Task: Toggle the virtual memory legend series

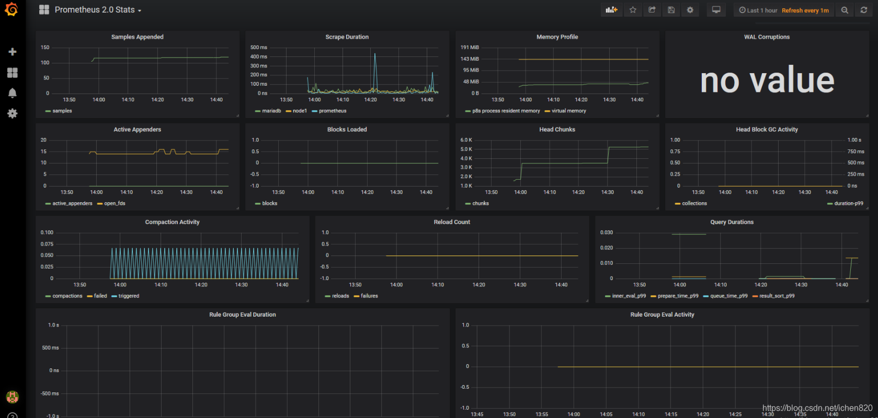Action: (569, 111)
